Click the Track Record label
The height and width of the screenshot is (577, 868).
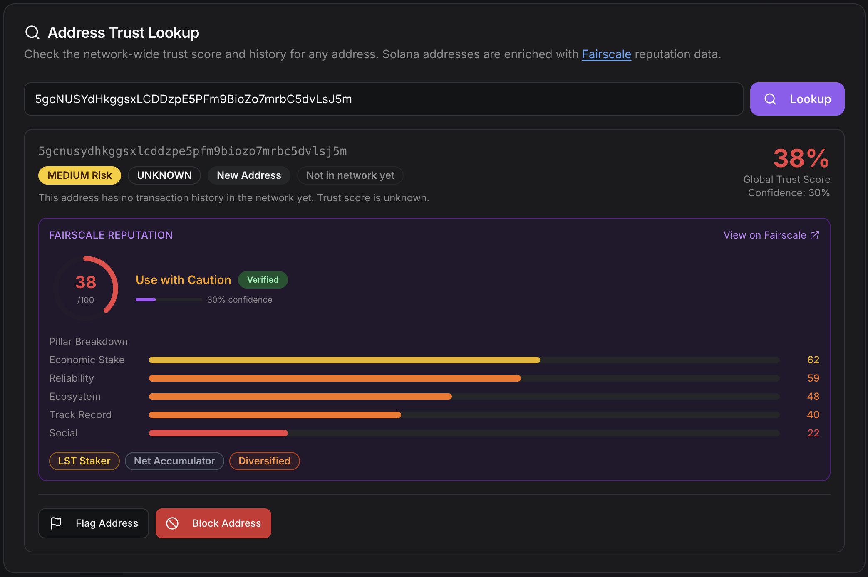(80, 415)
